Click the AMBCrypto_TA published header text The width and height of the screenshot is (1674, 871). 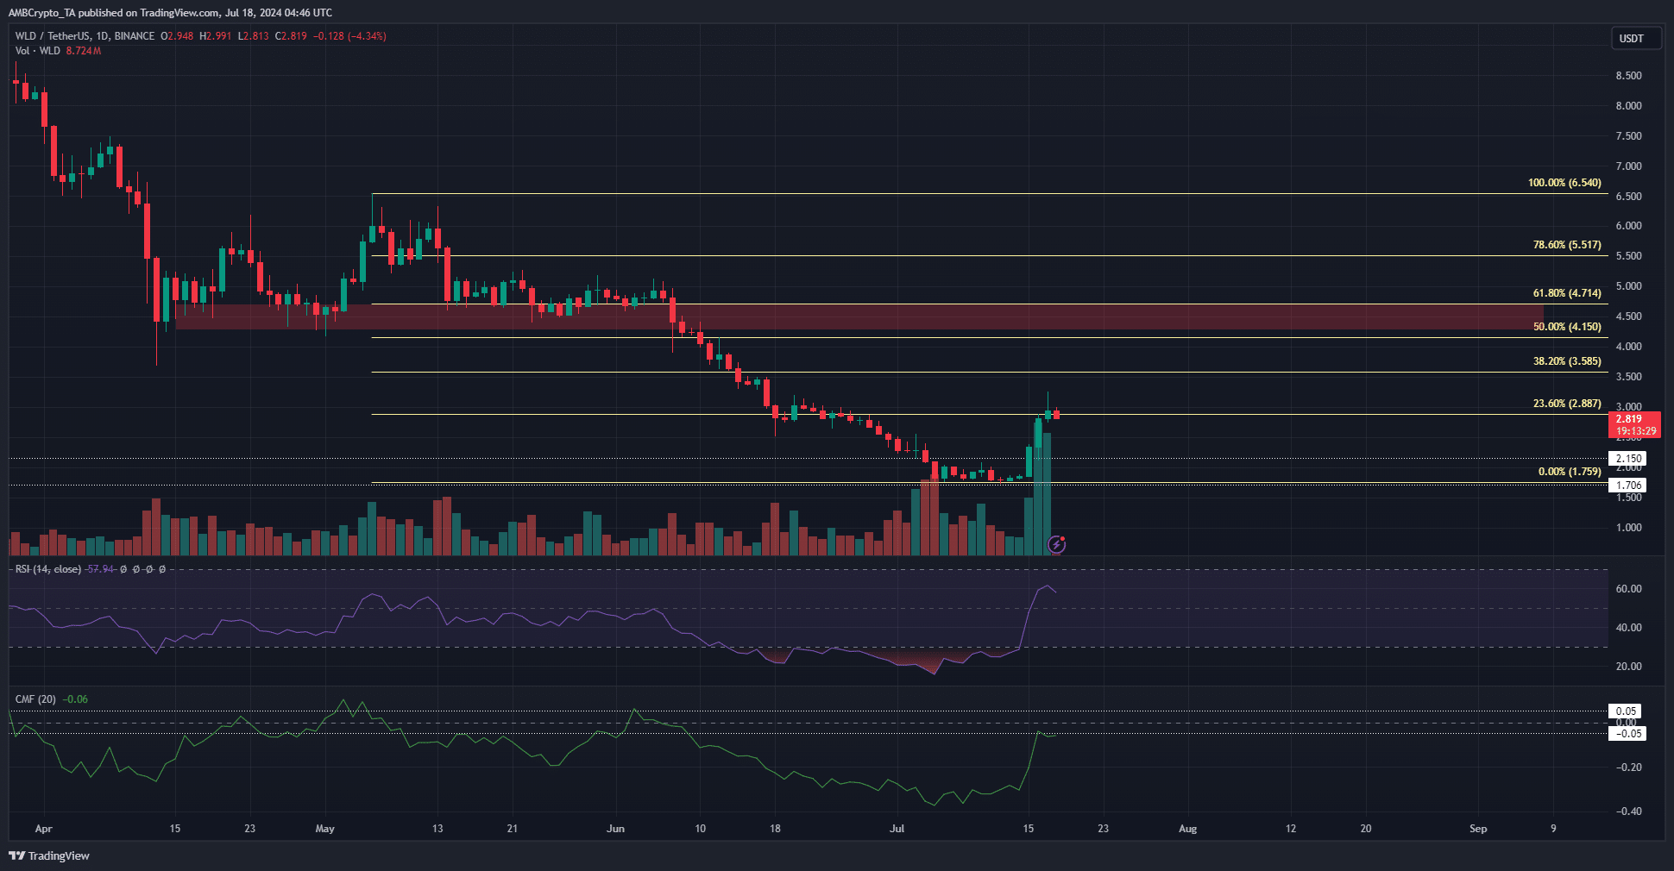(170, 12)
